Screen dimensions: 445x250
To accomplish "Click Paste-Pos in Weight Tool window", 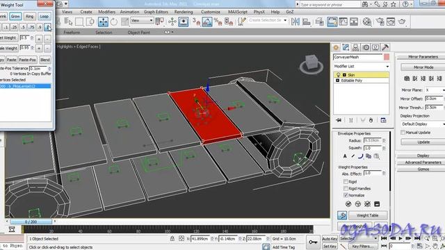I will click(28, 60).
